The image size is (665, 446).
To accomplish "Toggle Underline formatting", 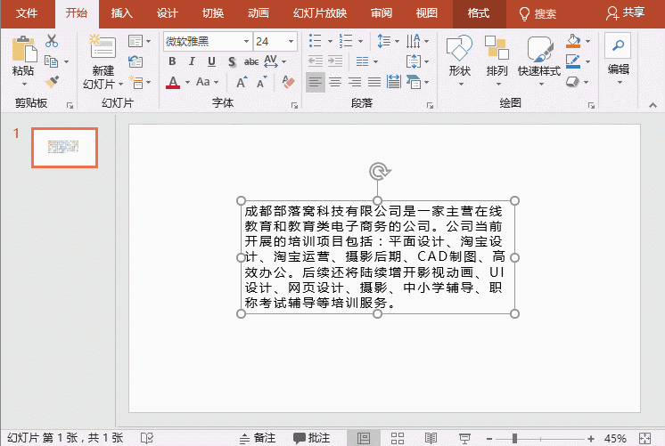I will 211,61.
